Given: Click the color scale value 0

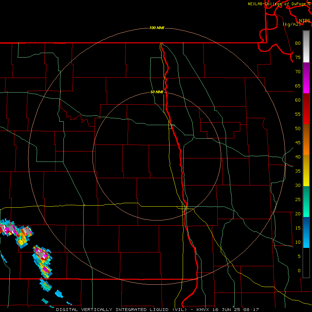Looking at the screenshot, I should (x=299, y=271).
